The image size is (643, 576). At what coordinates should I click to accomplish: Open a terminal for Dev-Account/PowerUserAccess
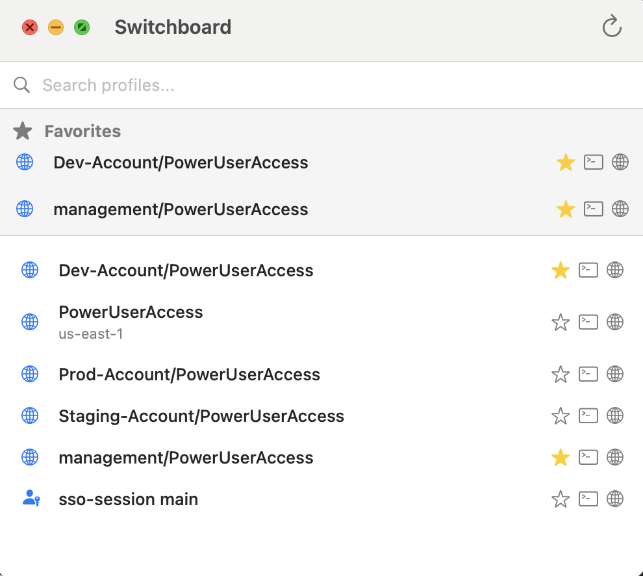click(588, 270)
